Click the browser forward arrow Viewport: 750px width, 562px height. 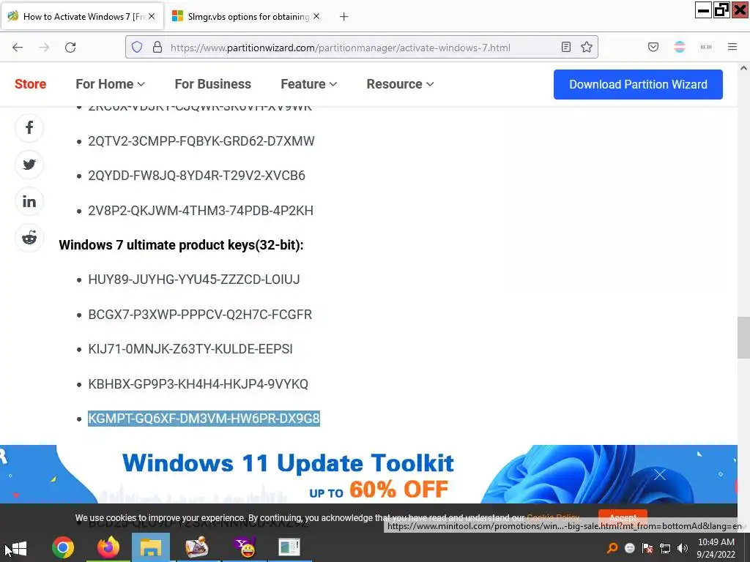click(44, 48)
